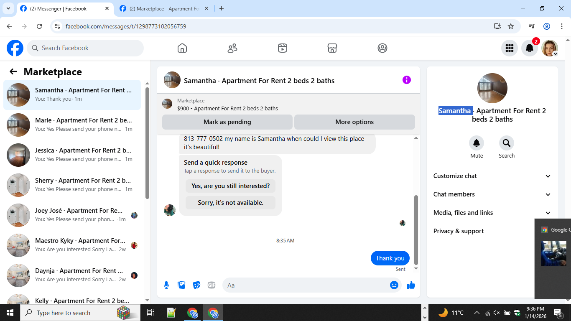
Task: Open the weather widget showing 11°C
Action: coord(451,313)
